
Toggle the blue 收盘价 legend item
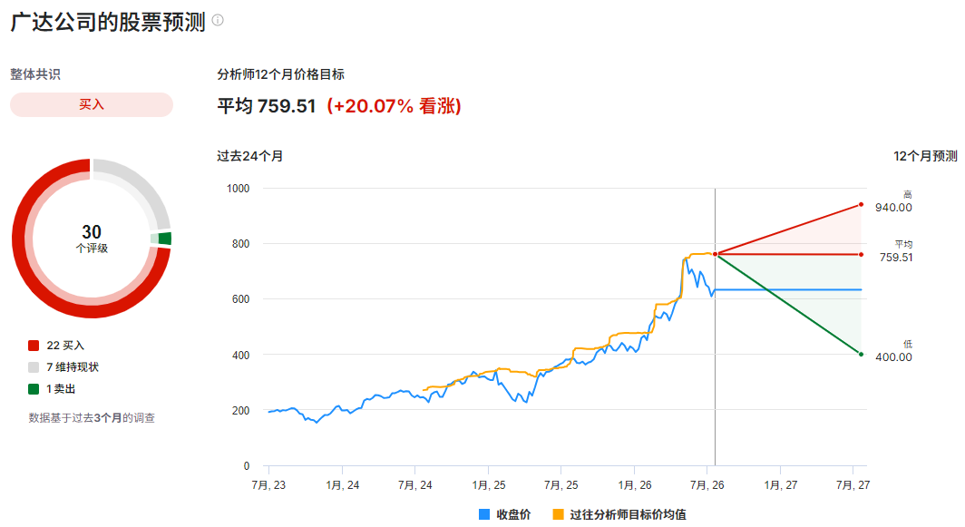pyautogui.click(x=504, y=514)
